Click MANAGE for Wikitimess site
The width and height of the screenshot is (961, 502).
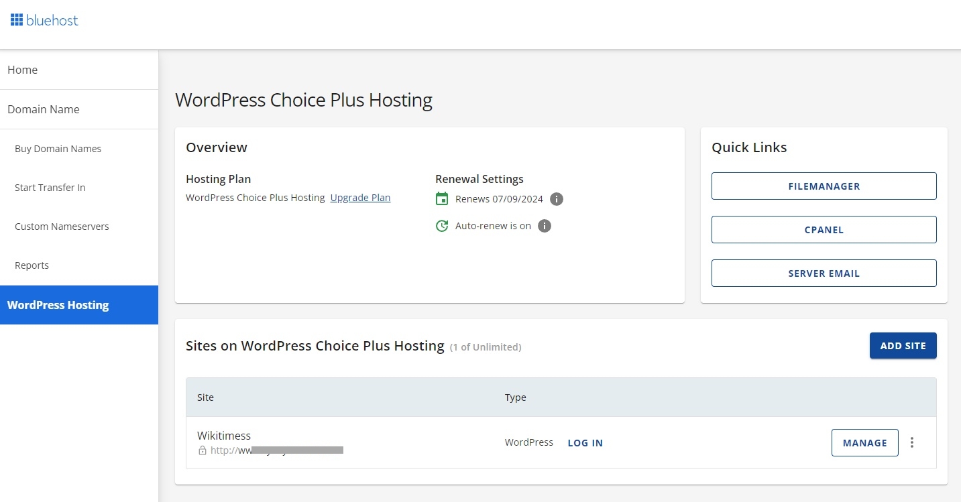click(864, 443)
